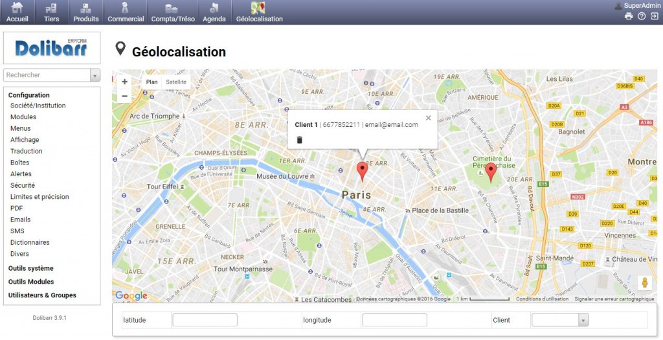Open the Agenda menu icon
The image size is (663, 340).
214,8
